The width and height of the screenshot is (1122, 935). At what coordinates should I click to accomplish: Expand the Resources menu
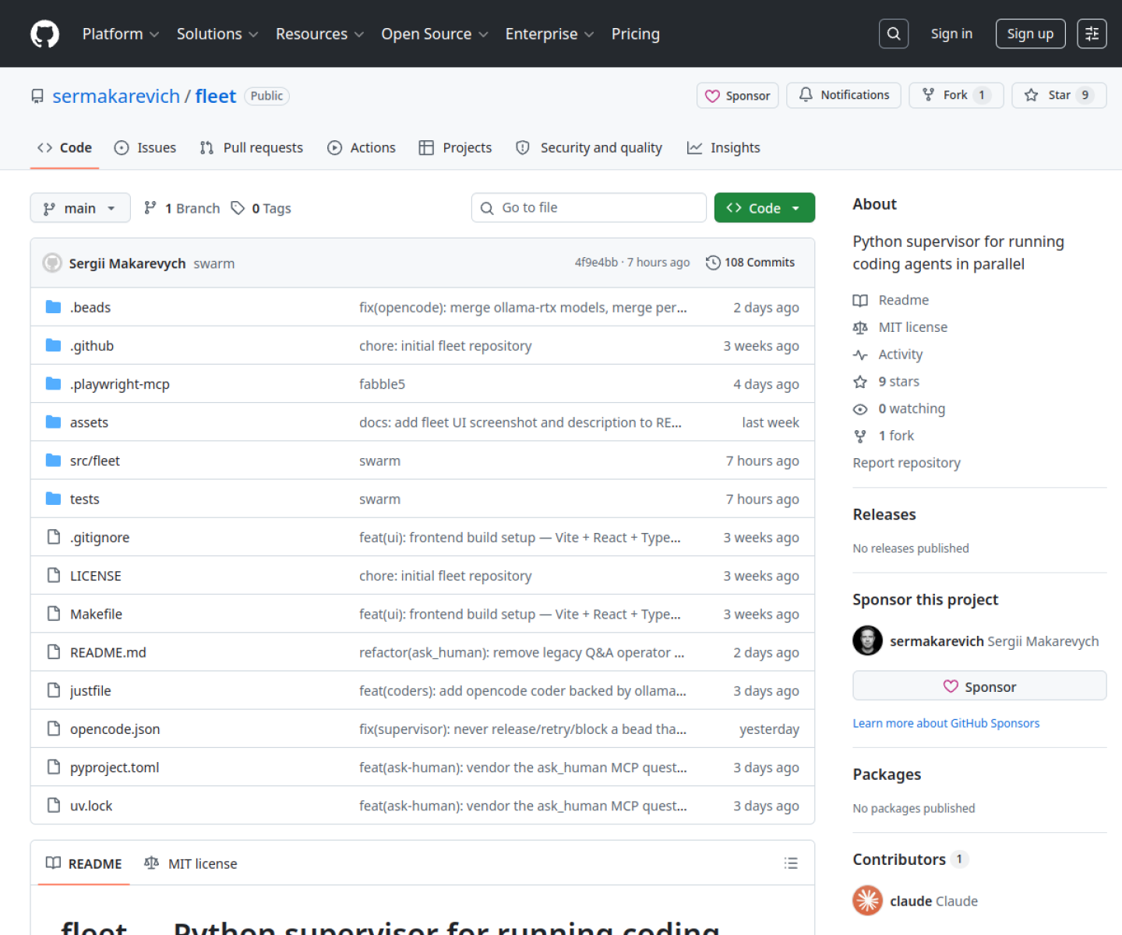[319, 34]
